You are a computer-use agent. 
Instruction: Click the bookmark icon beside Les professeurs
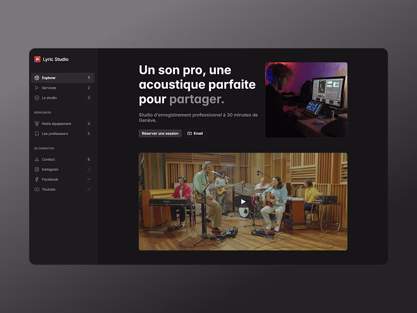[37, 134]
